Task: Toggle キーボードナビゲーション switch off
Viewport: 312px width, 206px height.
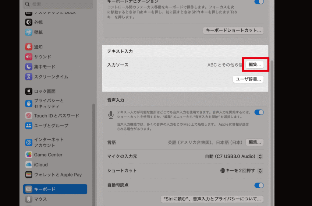Action: [x=259, y=2]
